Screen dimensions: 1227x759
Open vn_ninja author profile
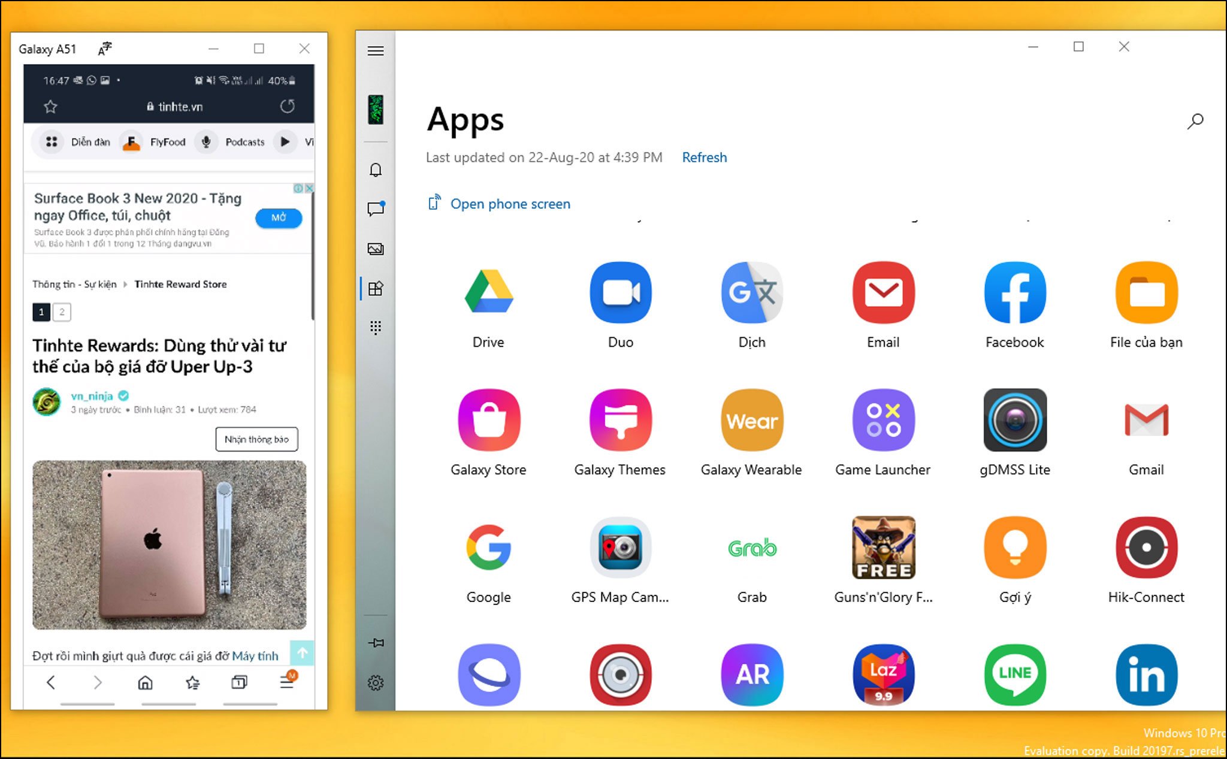[92, 396]
